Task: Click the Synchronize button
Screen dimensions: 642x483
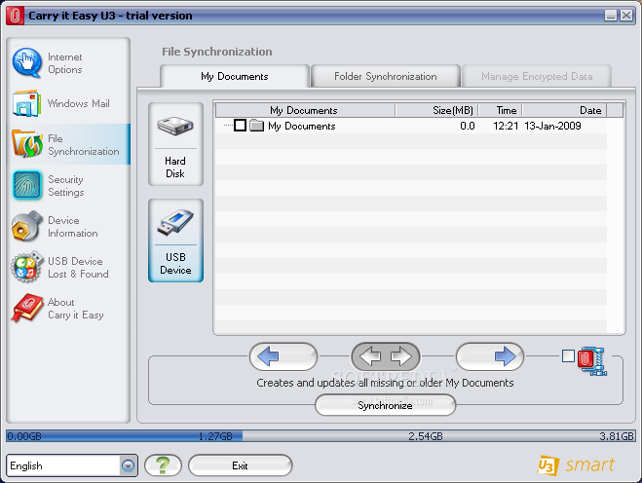Action: tap(385, 405)
